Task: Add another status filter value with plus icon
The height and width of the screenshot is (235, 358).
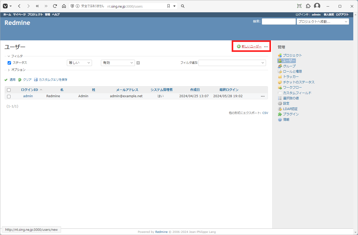Action: [x=138, y=63]
